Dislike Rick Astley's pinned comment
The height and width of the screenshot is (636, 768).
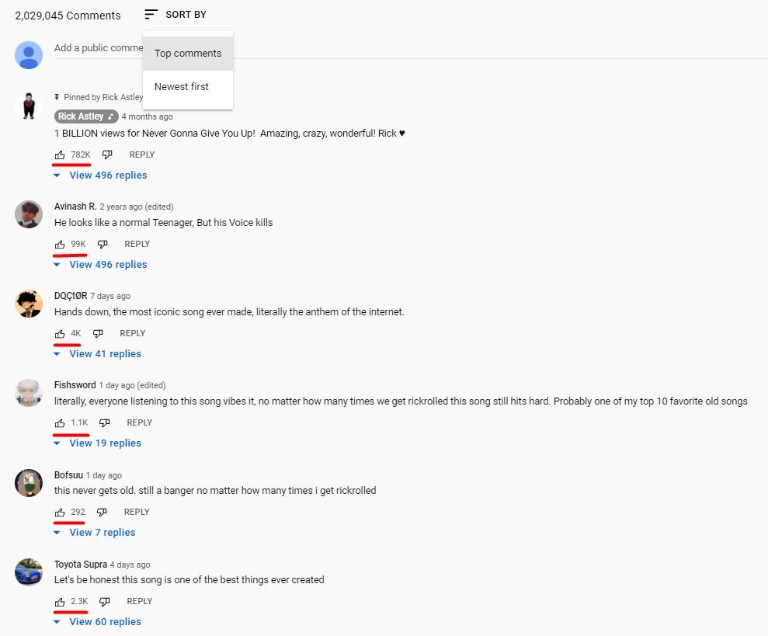[x=107, y=155]
